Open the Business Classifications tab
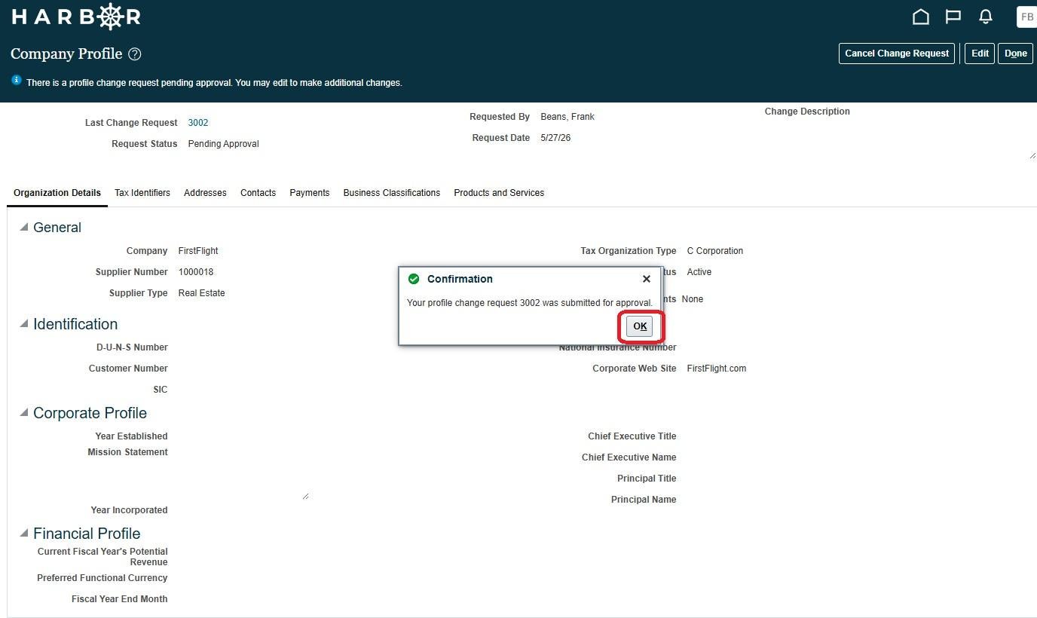The height and width of the screenshot is (618, 1037). tap(392, 193)
